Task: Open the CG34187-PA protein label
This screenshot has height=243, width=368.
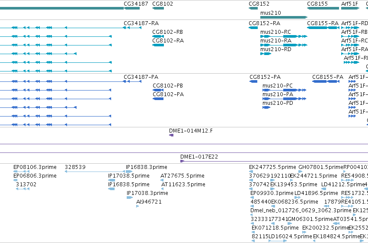Action: [x=141, y=77]
